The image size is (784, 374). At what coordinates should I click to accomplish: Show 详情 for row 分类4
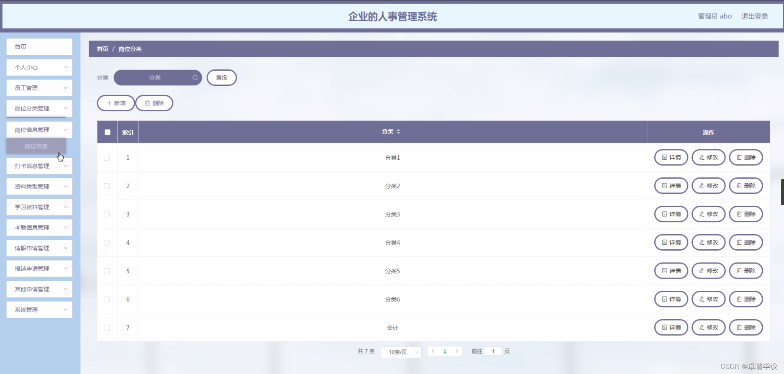point(671,243)
